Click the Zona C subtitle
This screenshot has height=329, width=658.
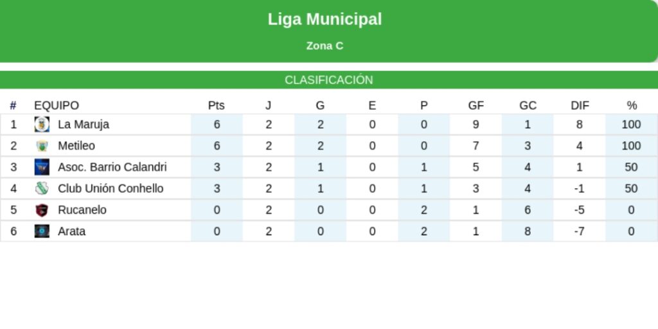coord(325,46)
